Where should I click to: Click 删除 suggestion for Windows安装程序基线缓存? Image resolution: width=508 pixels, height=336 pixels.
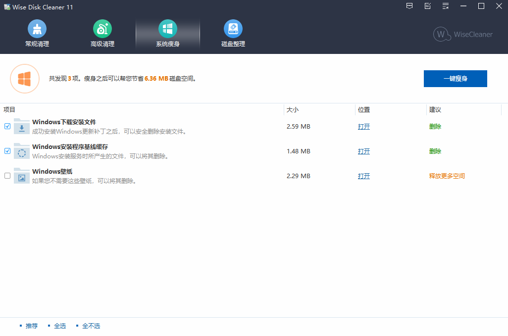click(x=435, y=151)
